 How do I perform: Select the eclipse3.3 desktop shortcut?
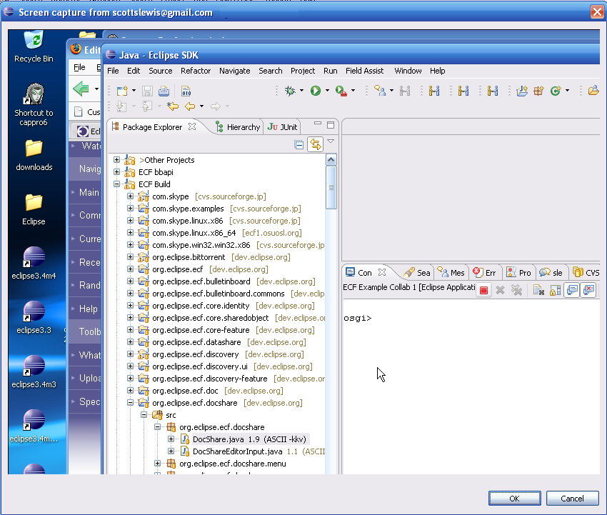34,318
